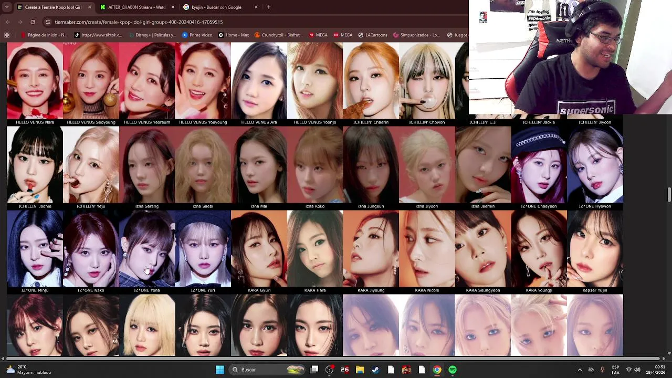View site information icon in address bar
This screenshot has width=672, height=378.
(x=48, y=22)
